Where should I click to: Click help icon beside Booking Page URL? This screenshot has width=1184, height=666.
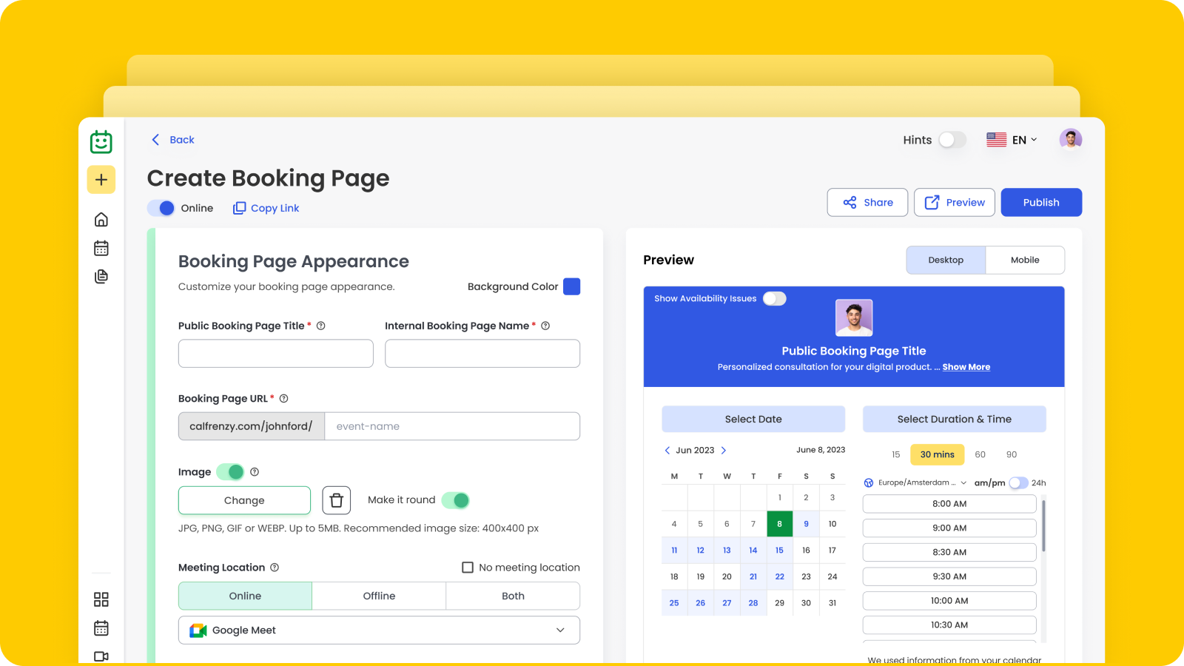pos(283,399)
